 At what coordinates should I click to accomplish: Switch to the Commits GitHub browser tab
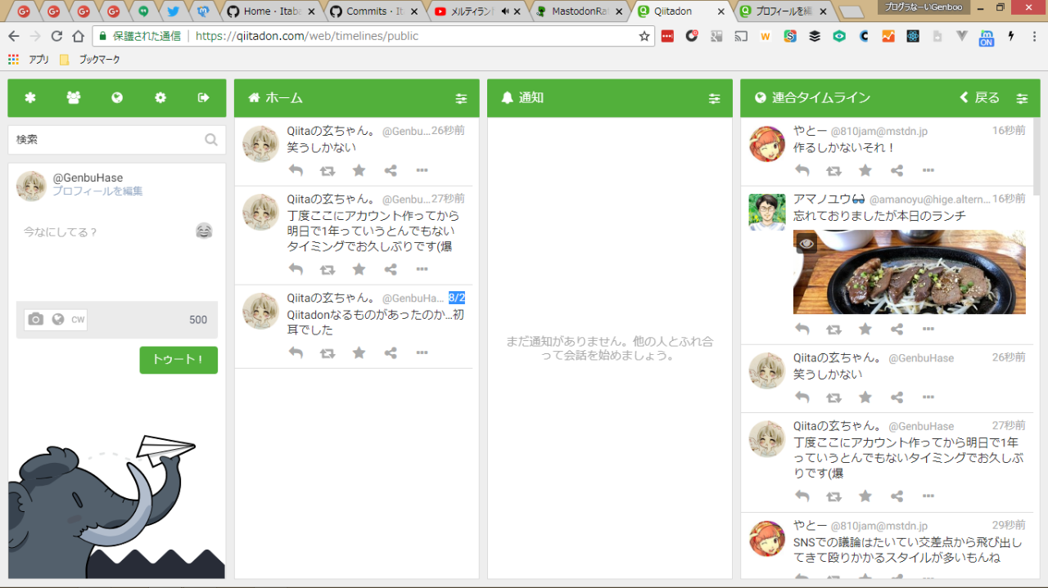click(373, 11)
